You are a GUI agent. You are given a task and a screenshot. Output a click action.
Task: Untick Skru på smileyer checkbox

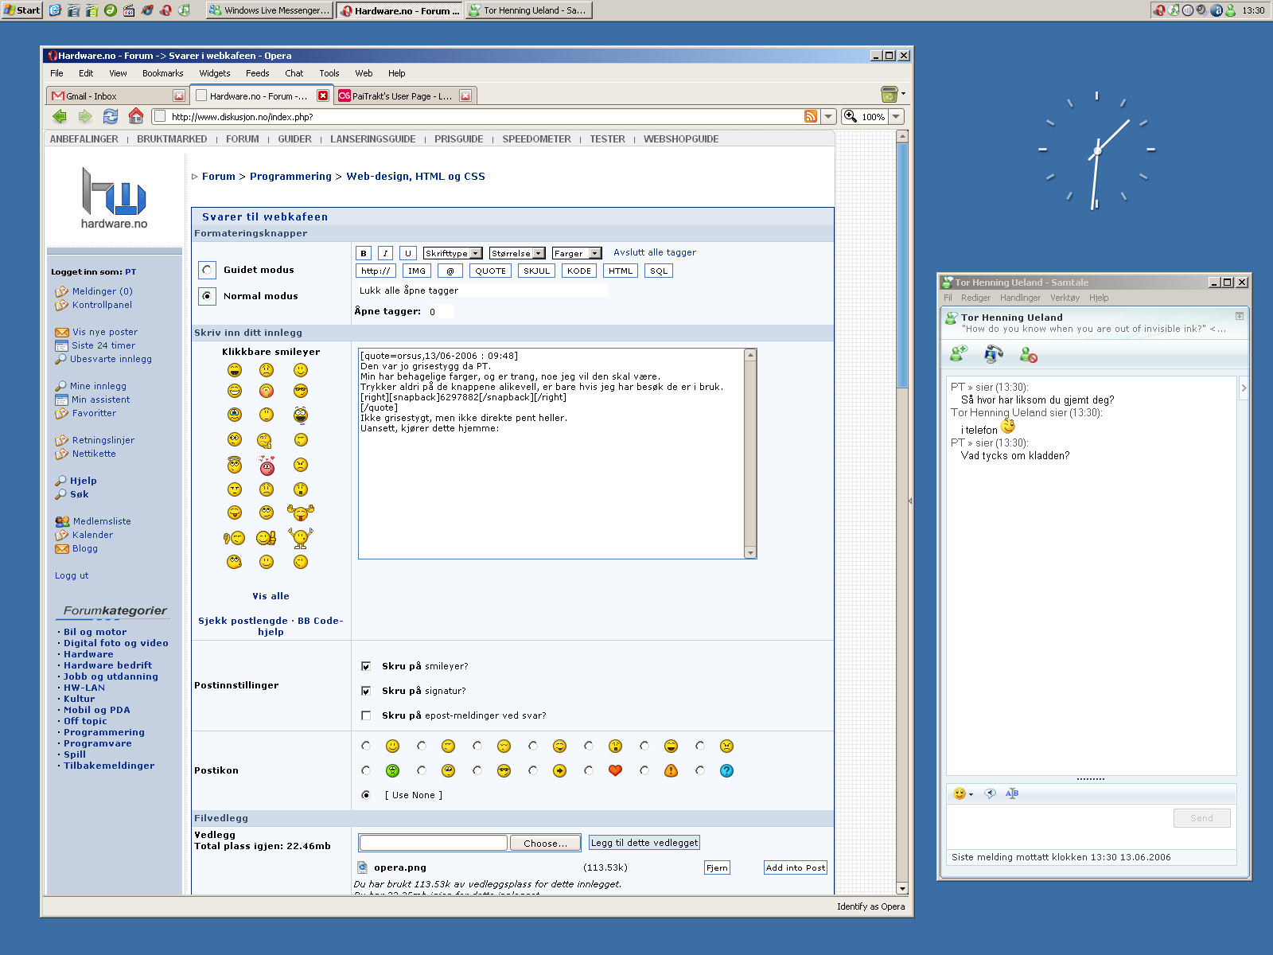click(366, 666)
